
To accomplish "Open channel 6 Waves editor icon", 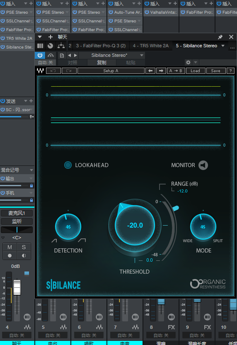I will [x=99, y=327].
